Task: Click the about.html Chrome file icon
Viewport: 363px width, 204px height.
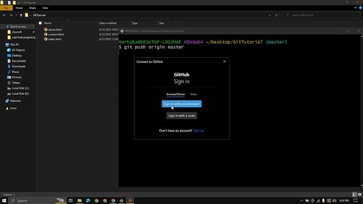Action: click(45, 29)
